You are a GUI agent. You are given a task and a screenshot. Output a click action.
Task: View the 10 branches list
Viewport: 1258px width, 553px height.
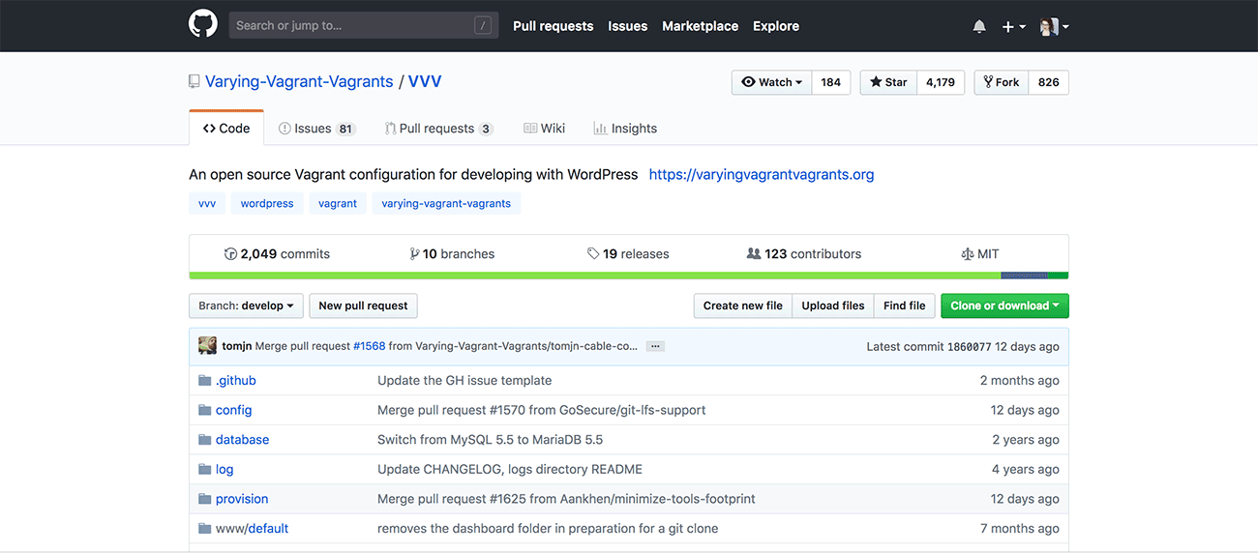click(x=452, y=254)
